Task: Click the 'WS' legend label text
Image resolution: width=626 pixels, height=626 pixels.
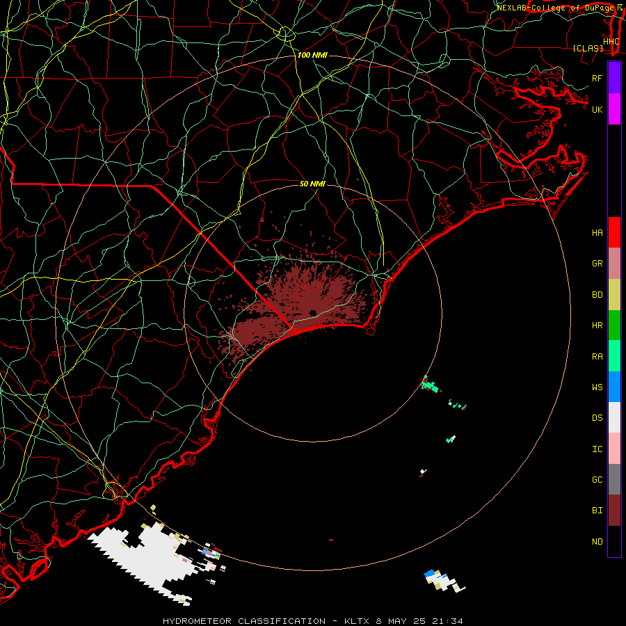Action: tap(597, 387)
